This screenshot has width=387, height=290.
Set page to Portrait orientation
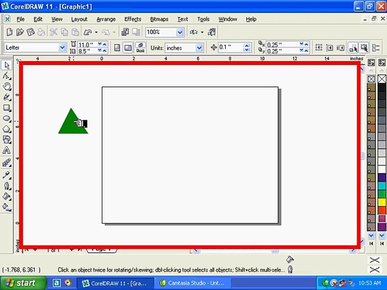[x=117, y=48]
